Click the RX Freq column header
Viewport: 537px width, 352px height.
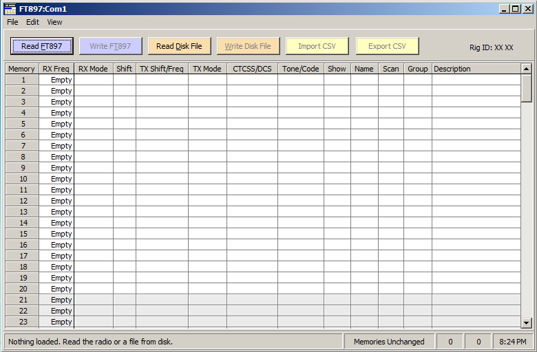tap(56, 69)
